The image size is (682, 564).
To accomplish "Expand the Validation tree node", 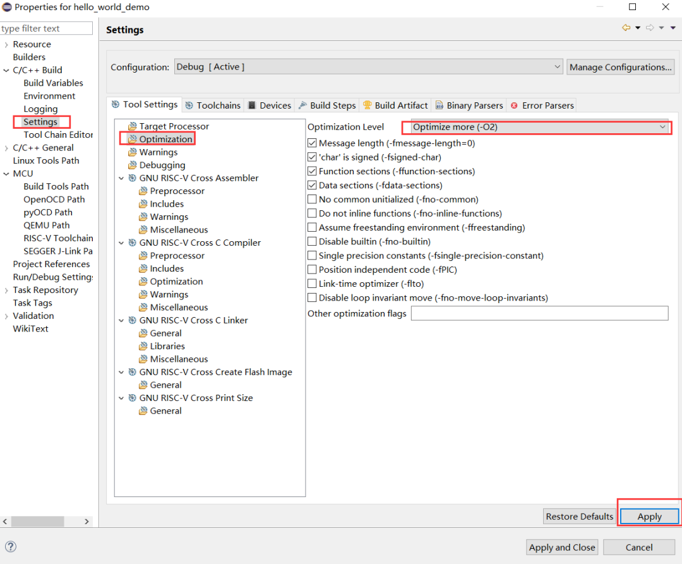I will click(x=6, y=316).
